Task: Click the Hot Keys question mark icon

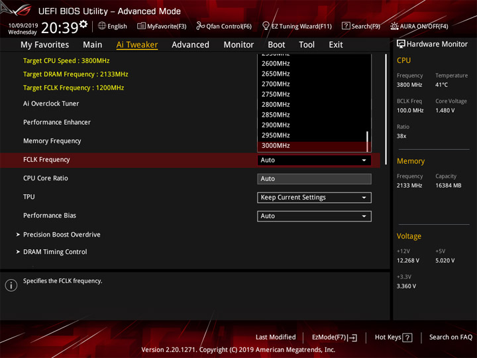Action: (407, 337)
